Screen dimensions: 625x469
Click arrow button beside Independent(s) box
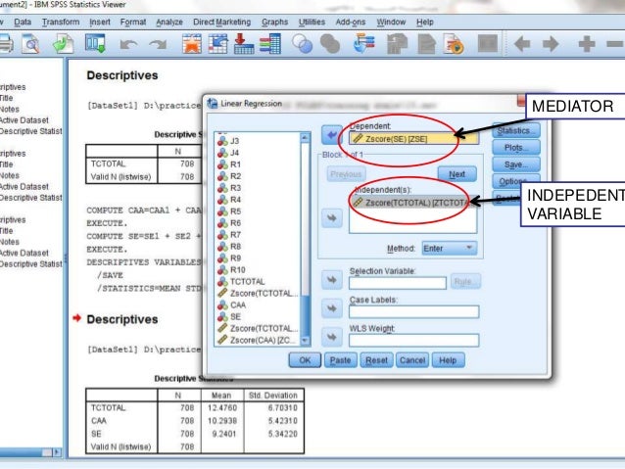pos(332,217)
